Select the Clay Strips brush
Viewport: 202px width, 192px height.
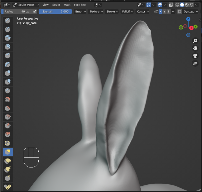8,47
